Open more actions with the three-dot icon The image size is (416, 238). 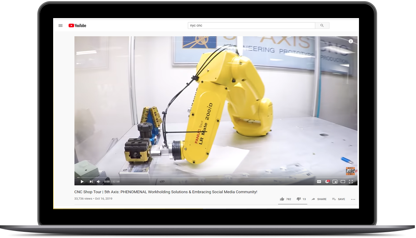coord(353,199)
